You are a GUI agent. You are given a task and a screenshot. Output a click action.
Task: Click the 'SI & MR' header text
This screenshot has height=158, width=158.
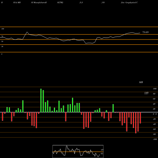coord(17,3)
